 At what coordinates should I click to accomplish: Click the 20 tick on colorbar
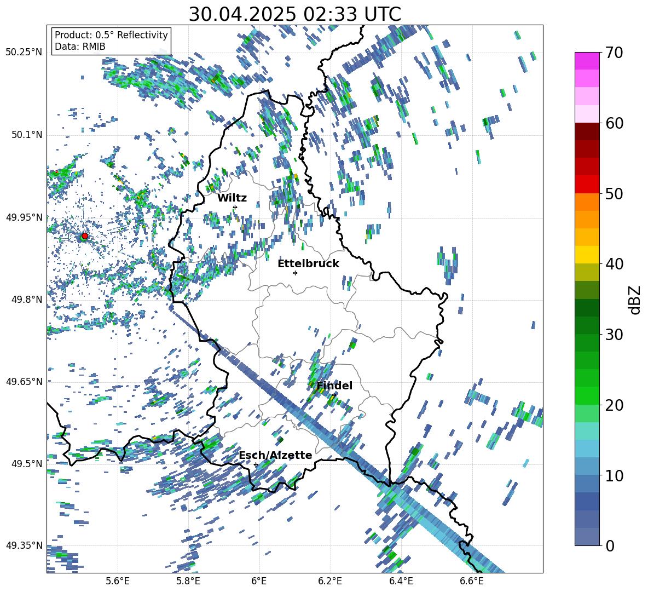click(614, 405)
